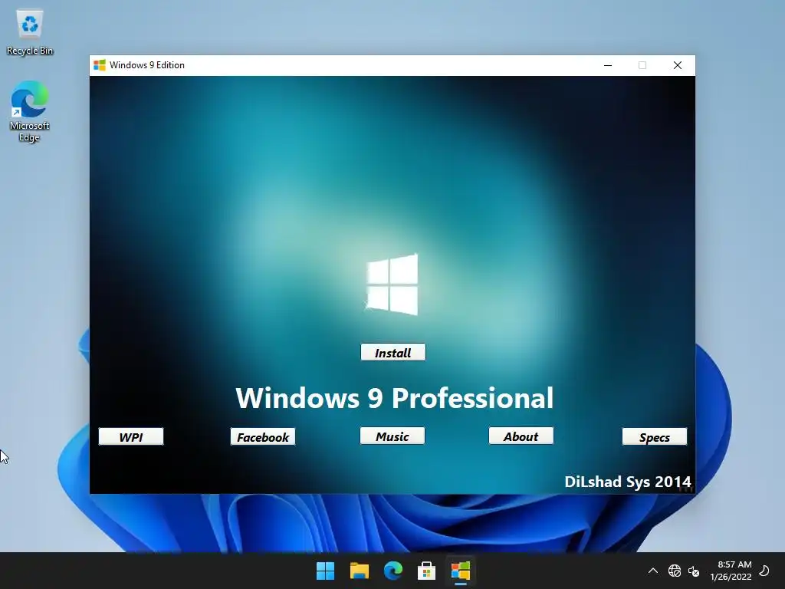
Task: Open the network globe tray icon
Action: pyautogui.click(x=675, y=571)
